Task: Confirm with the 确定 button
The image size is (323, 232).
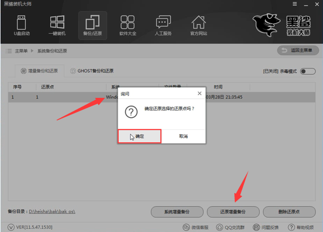Action: point(139,136)
